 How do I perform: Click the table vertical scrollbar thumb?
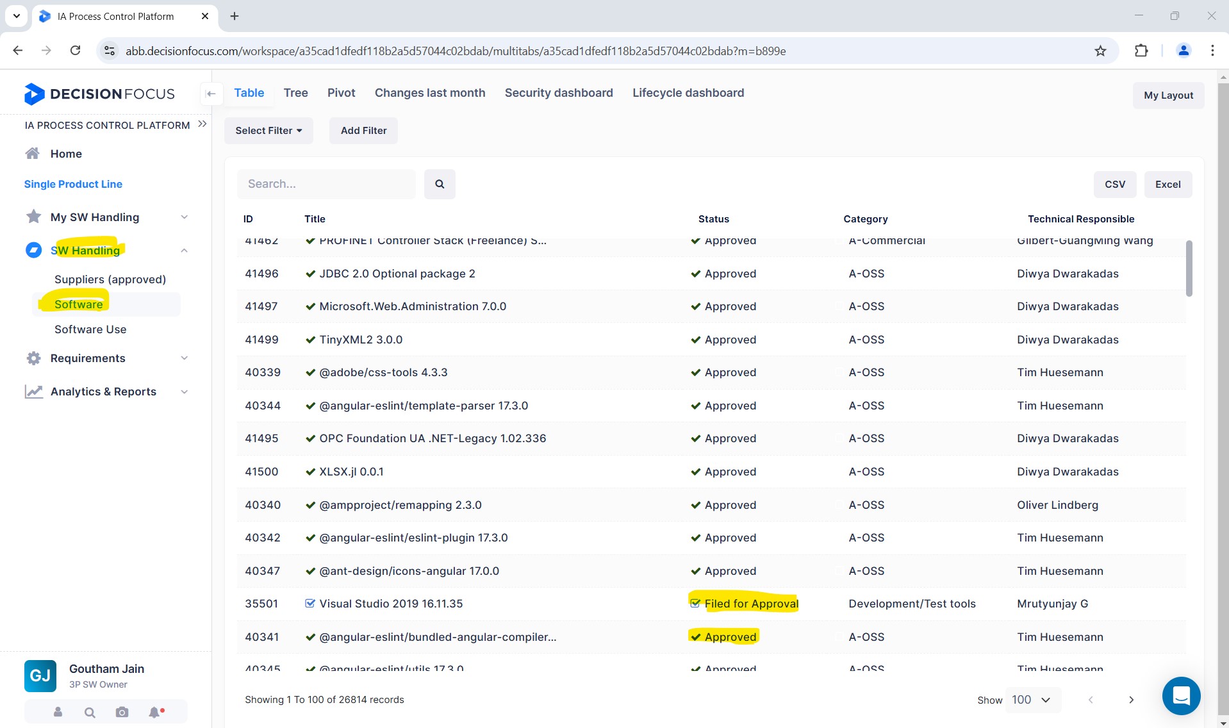(1189, 269)
